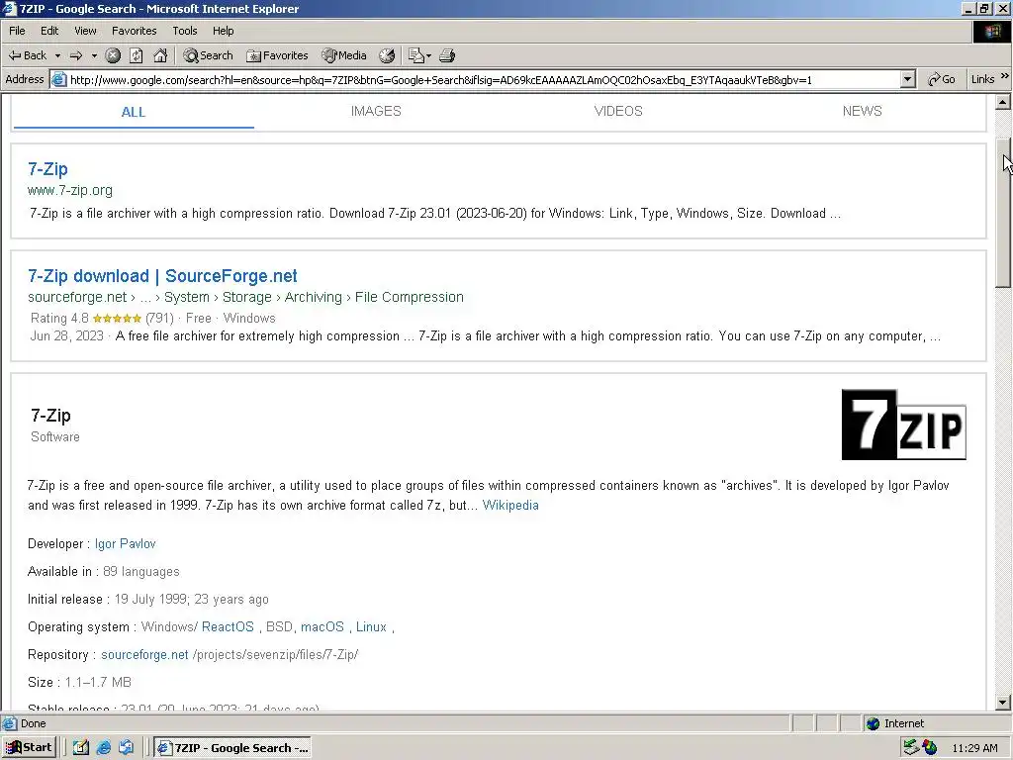The height and width of the screenshot is (760, 1013).
Task: Open the History toolbar icon
Action: pos(387,55)
